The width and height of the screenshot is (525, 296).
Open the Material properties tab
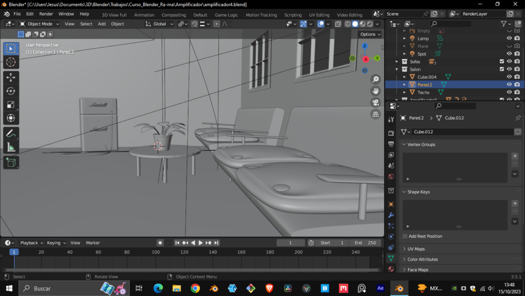click(391, 269)
